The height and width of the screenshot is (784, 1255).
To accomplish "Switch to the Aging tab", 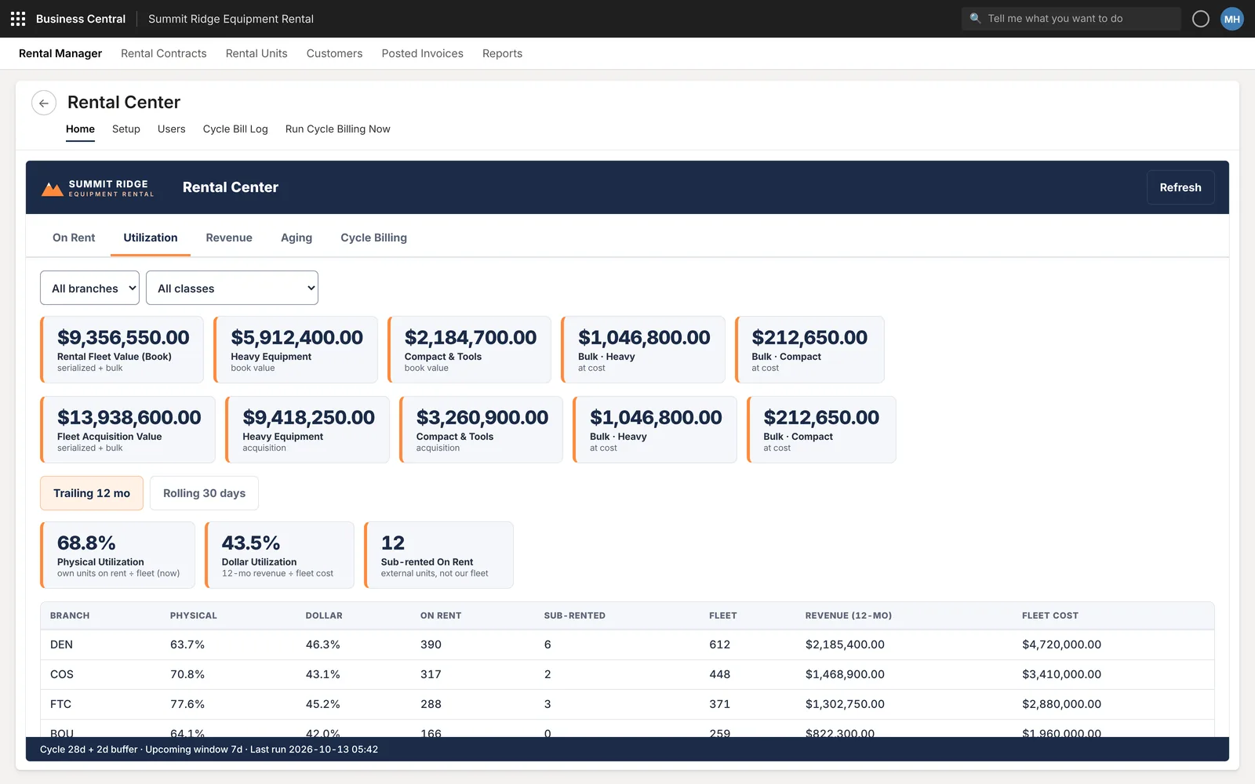I will tap(296, 238).
